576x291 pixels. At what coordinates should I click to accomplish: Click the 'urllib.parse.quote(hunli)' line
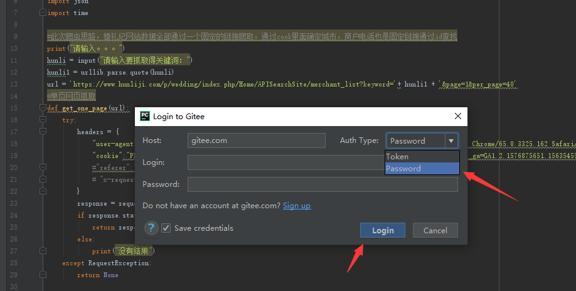(110, 72)
